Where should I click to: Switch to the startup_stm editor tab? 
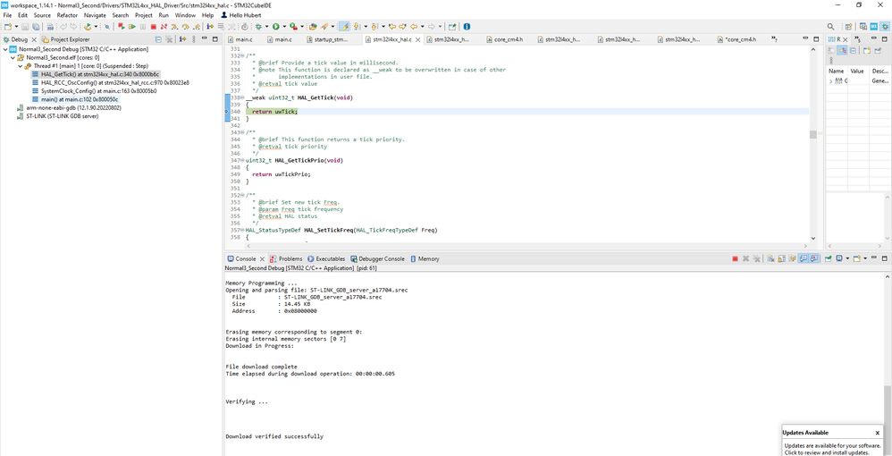click(327, 39)
